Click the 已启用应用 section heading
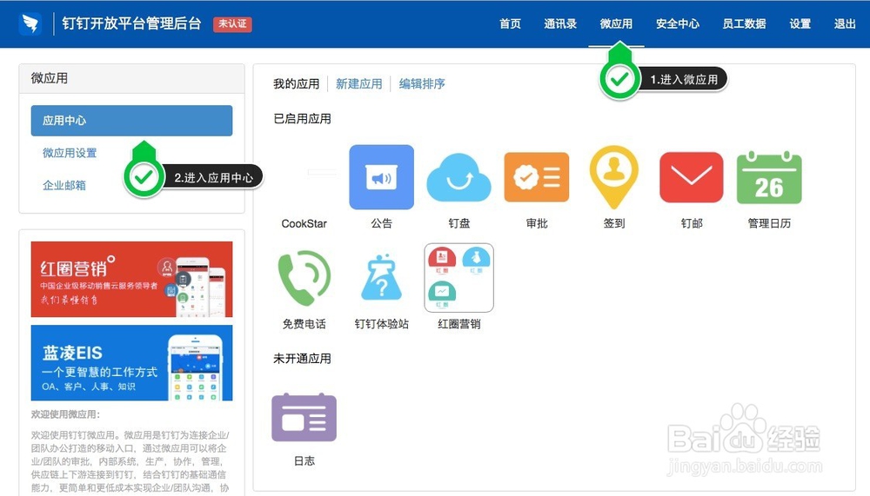This screenshot has height=496, width=870. click(x=302, y=119)
